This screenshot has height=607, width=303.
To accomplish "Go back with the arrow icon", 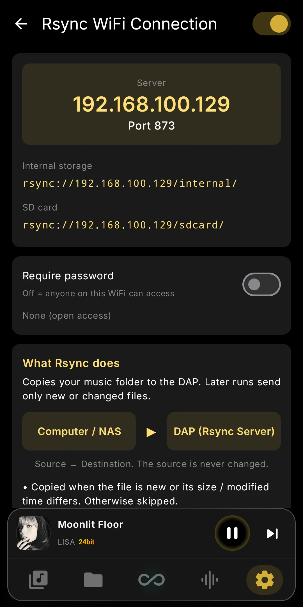I will pos(21,24).
